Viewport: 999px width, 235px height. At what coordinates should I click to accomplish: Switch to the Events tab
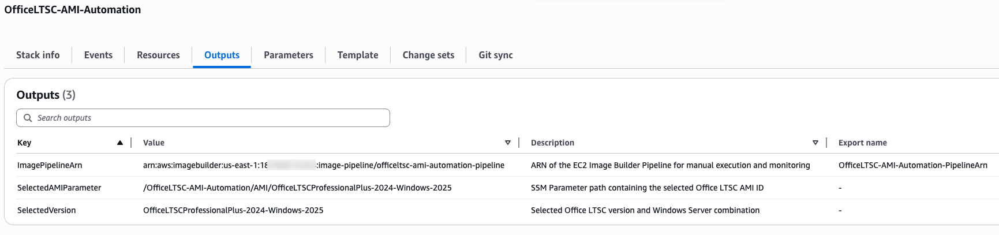[x=98, y=55]
